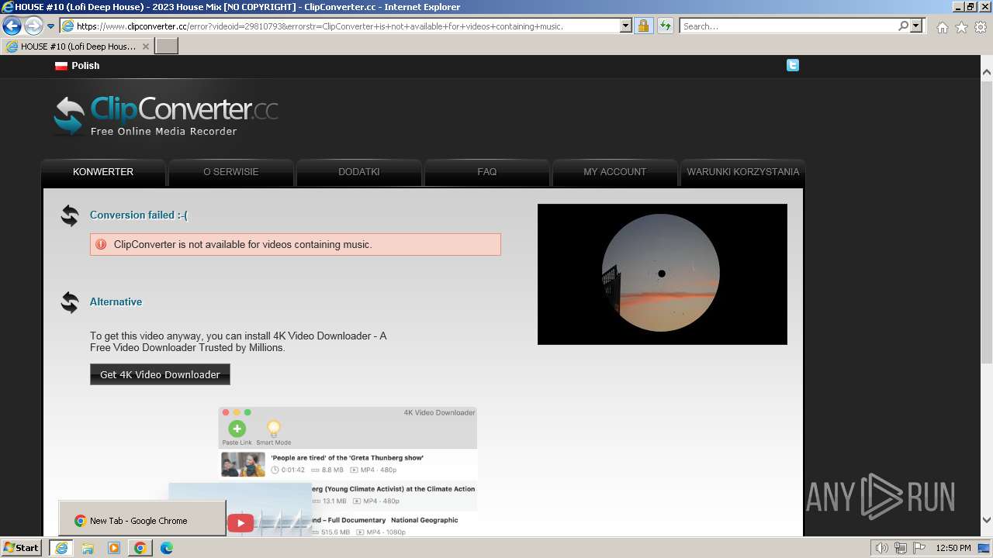Go back with the browser Back arrow

12,26
